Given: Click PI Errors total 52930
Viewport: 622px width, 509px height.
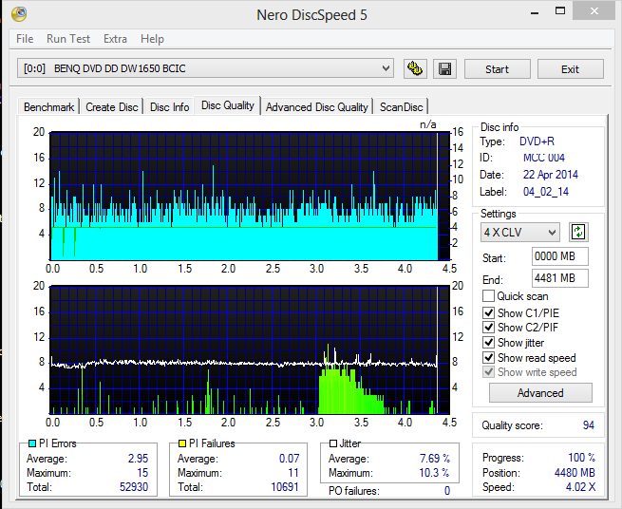Looking at the screenshot, I should point(134,487).
